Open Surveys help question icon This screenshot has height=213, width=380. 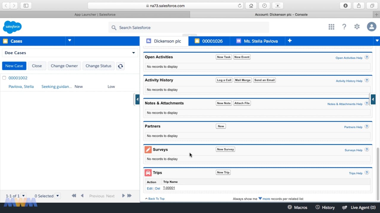[367, 150]
